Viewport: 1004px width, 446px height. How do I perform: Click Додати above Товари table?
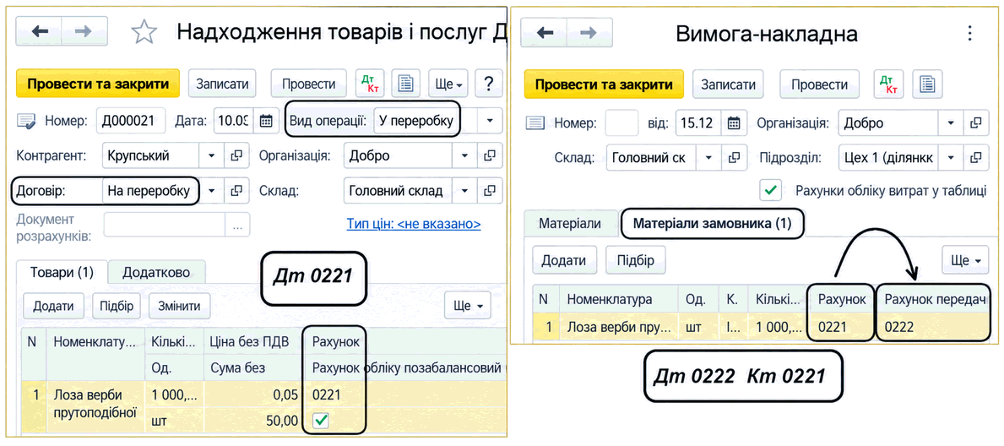tap(53, 306)
